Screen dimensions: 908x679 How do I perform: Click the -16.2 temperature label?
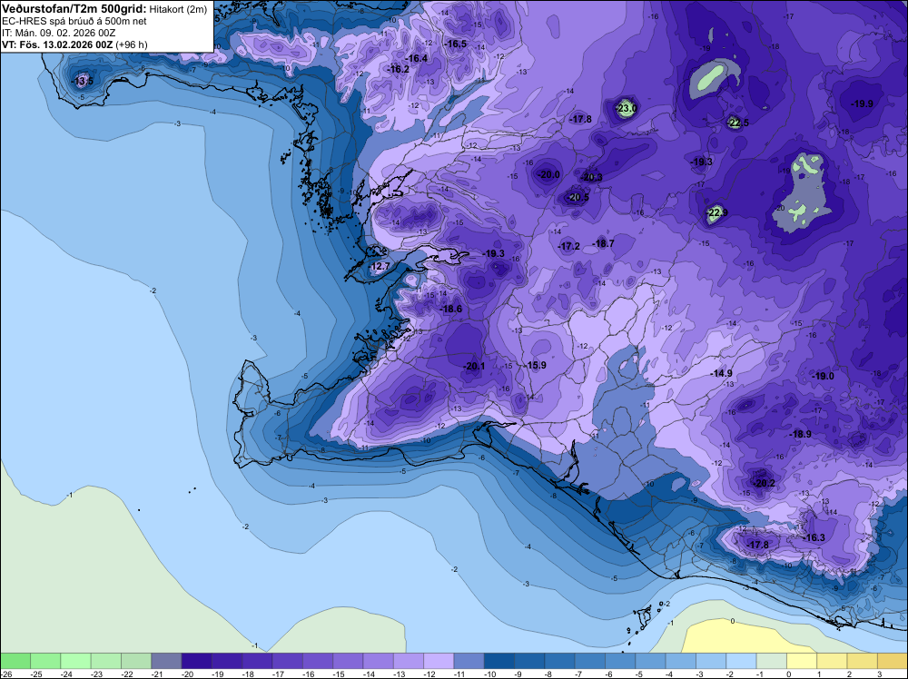coord(399,69)
